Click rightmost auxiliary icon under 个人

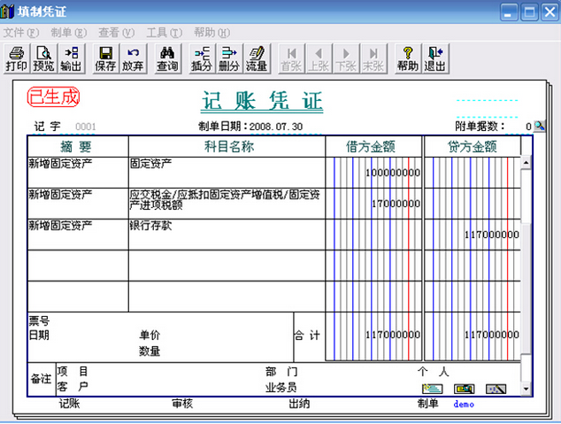coord(496,389)
